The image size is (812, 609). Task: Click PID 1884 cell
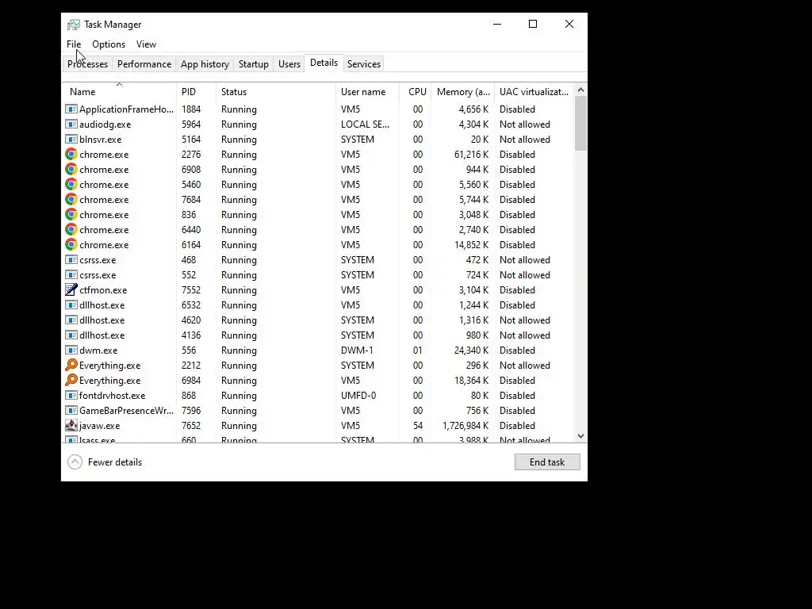[x=190, y=109]
